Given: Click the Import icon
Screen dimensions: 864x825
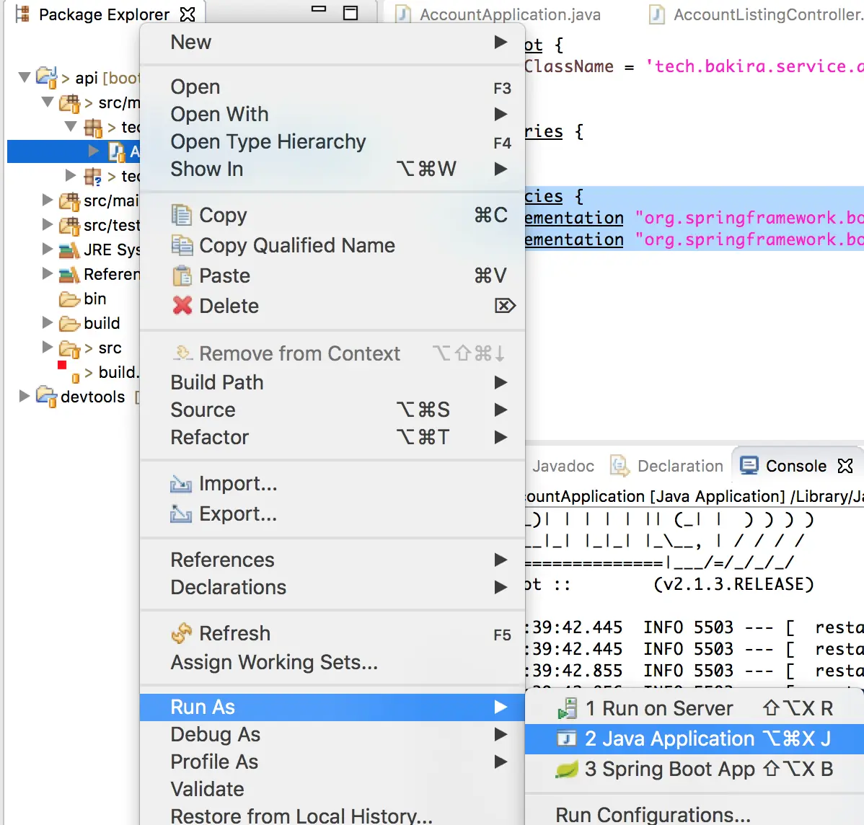Looking at the screenshot, I should (x=181, y=483).
